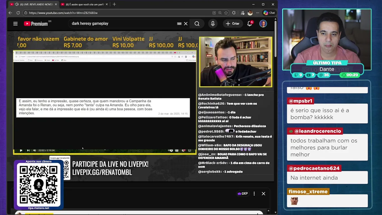Open on-screen keyboard icon in search box

point(179,24)
